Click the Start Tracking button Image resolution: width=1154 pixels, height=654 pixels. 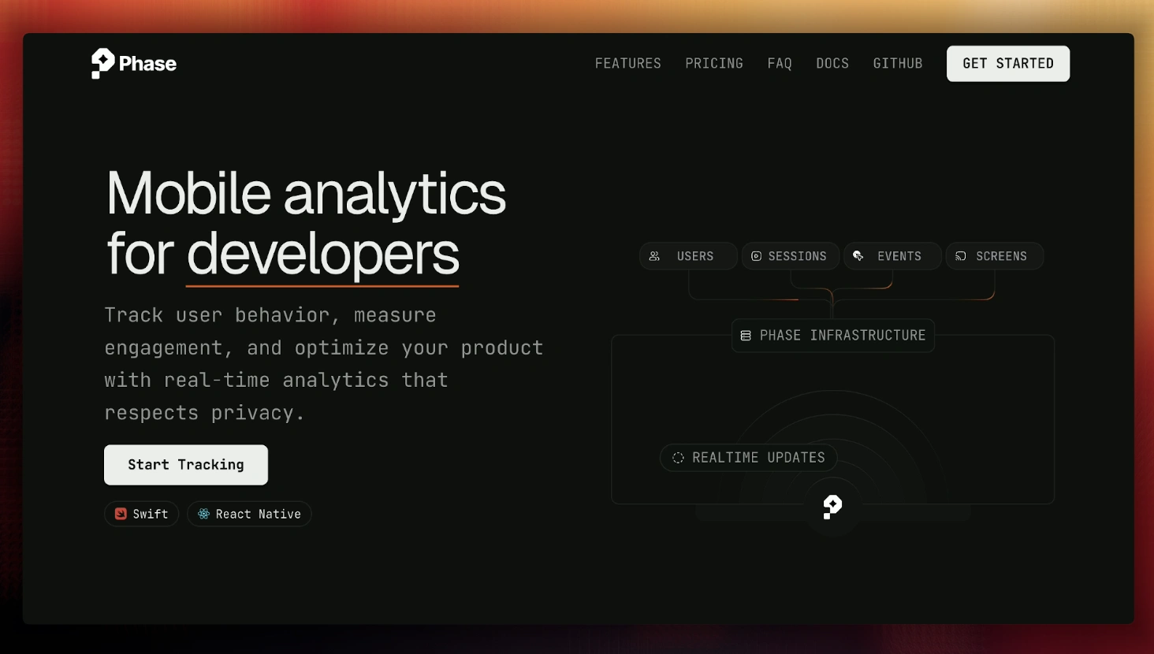pyautogui.click(x=186, y=465)
